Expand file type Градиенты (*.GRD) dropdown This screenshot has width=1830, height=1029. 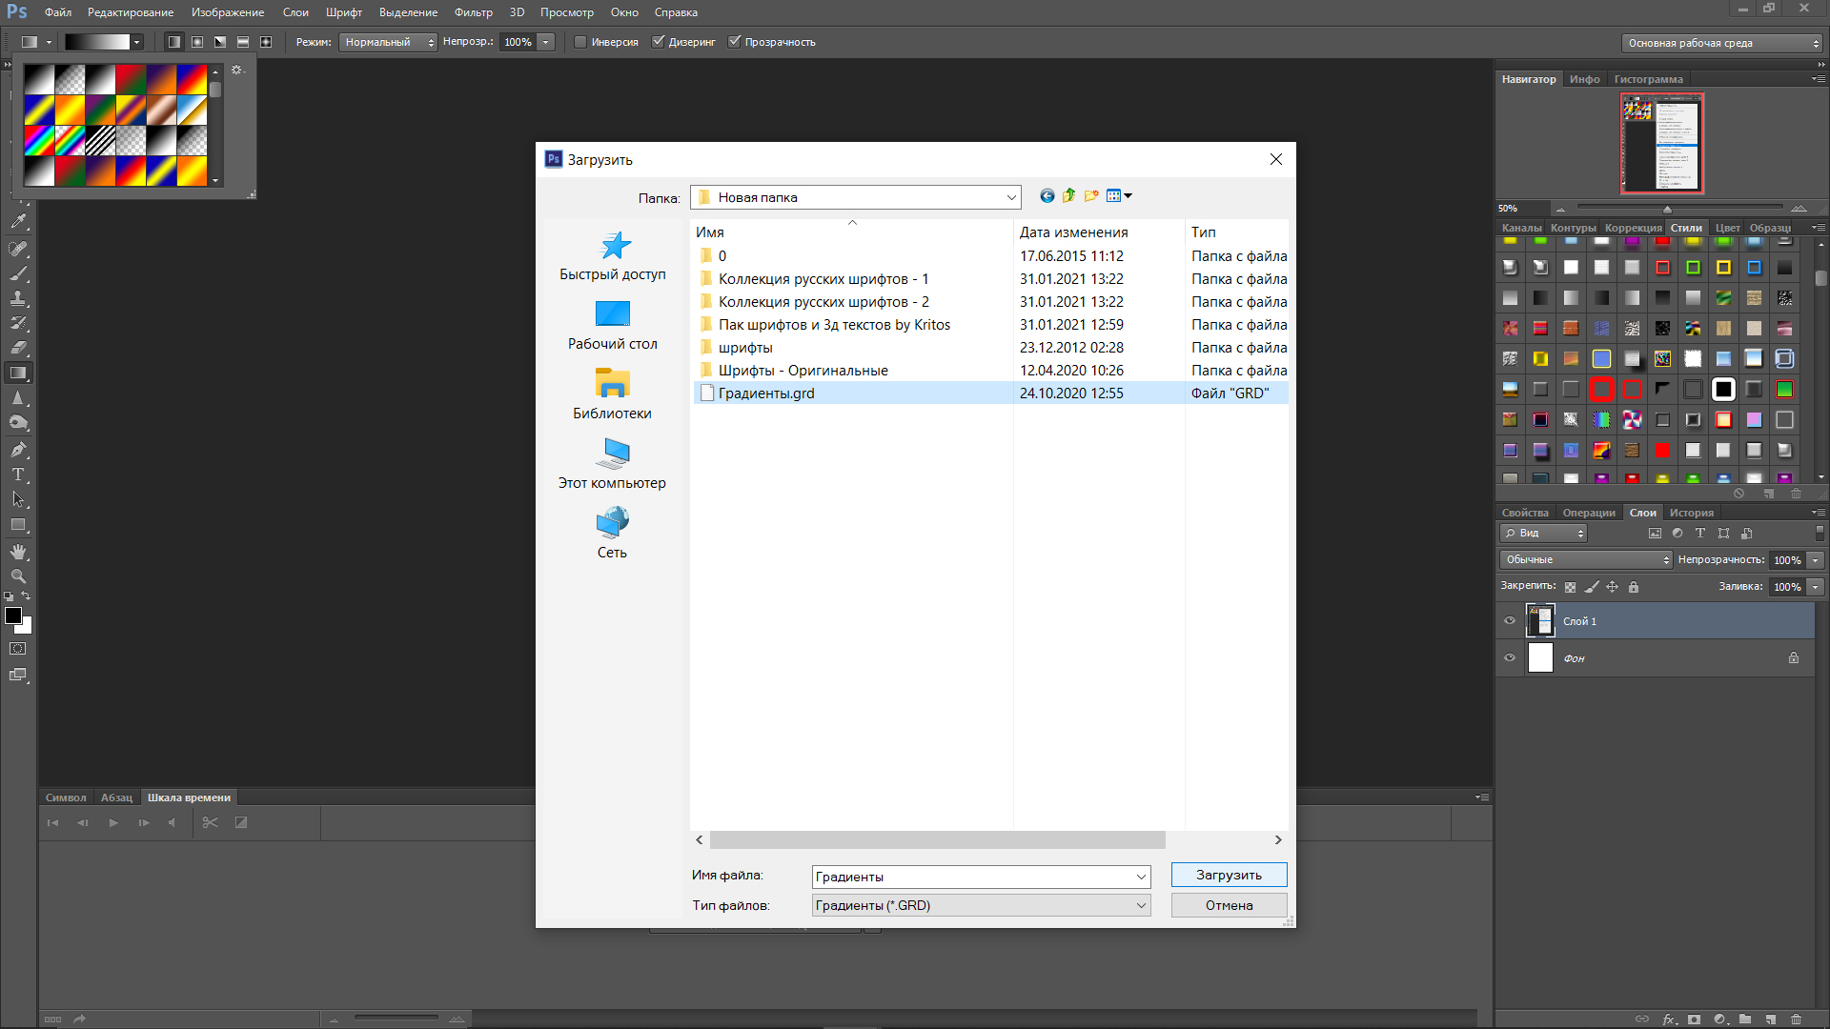point(981,905)
